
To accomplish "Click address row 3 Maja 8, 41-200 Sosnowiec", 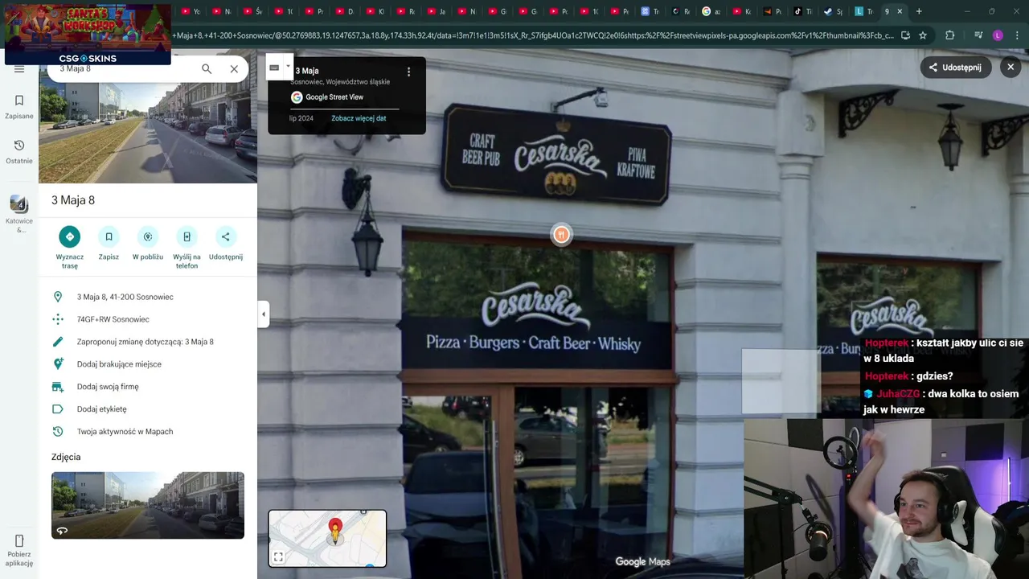I will coord(148,297).
